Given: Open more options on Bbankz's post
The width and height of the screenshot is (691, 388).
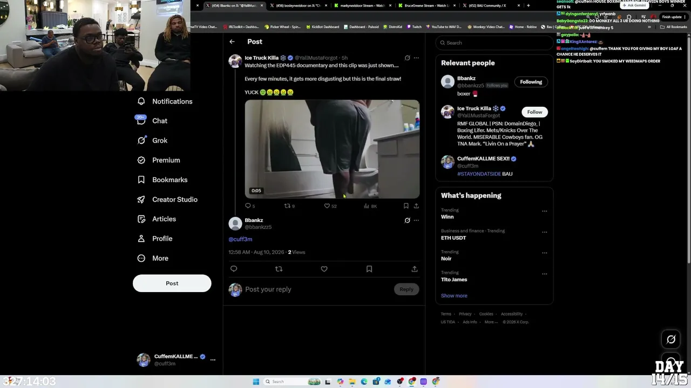Looking at the screenshot, I should (416, 220).
